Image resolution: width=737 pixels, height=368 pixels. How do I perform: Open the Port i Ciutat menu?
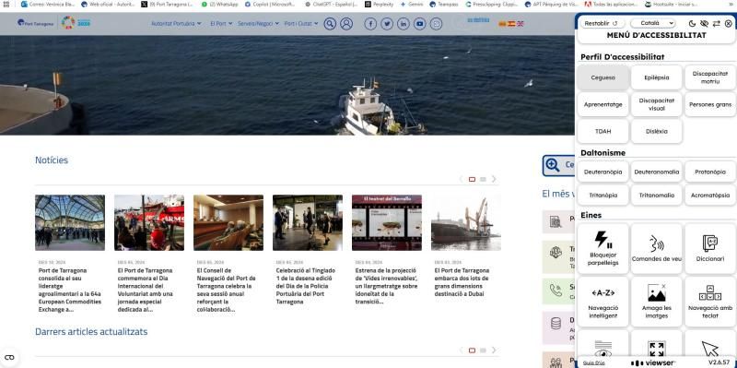click(x=301, y=23)
